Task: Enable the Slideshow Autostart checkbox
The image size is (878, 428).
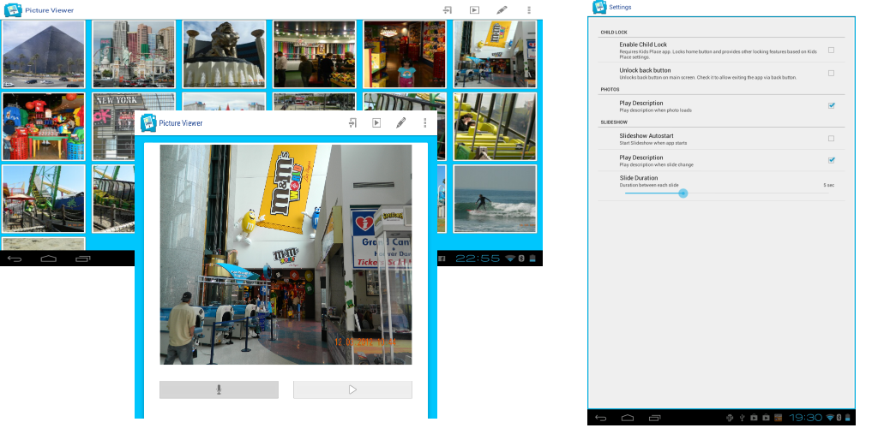Action: pyautogui.click(x=831, y=138)
